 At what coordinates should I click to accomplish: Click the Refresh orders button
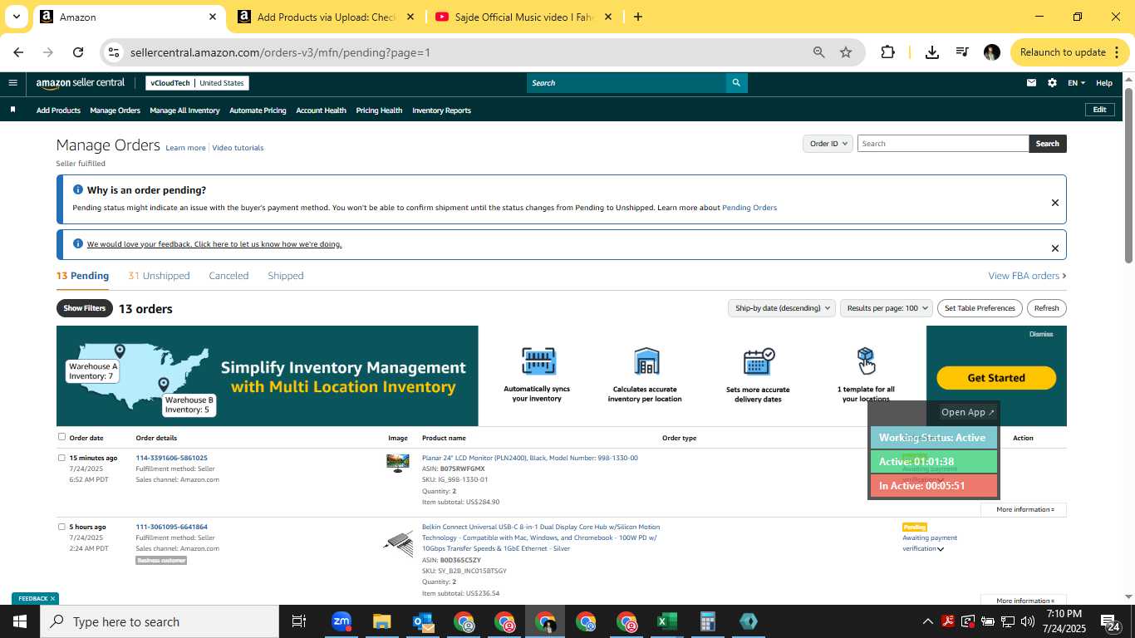click(1046, 308)
